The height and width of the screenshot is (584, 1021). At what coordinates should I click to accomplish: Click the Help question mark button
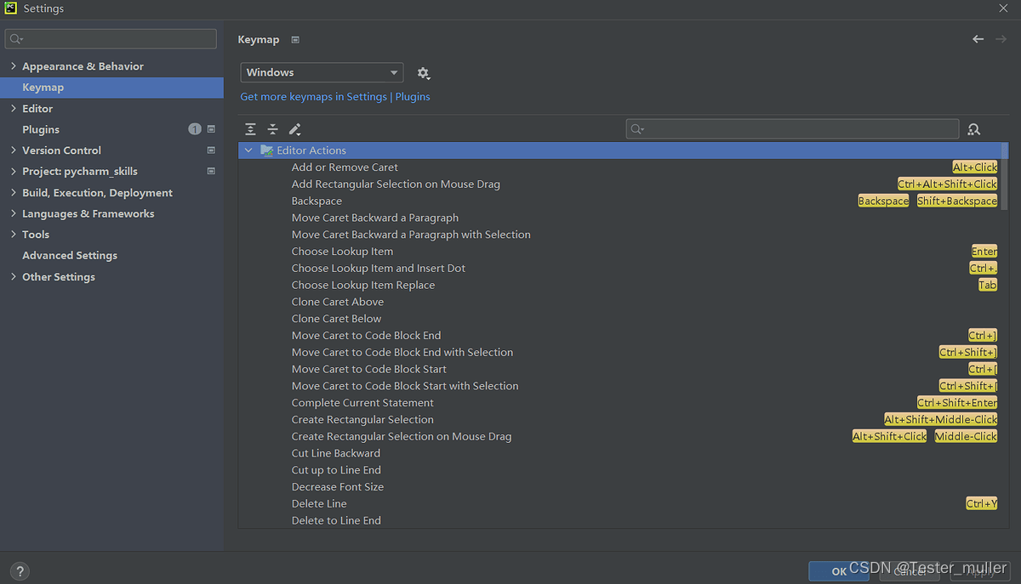[19, 571]
